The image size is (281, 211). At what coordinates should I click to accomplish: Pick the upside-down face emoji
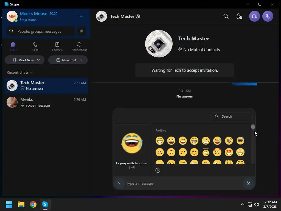[171, 152]
